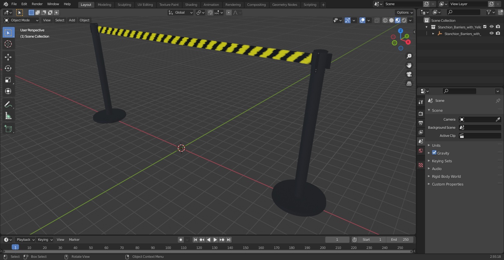Pin the Scene properties panel
504x260 pixels.
pos(498,101)
